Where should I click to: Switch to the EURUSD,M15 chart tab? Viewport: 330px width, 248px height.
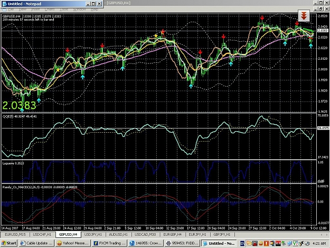tap(15, 234)
